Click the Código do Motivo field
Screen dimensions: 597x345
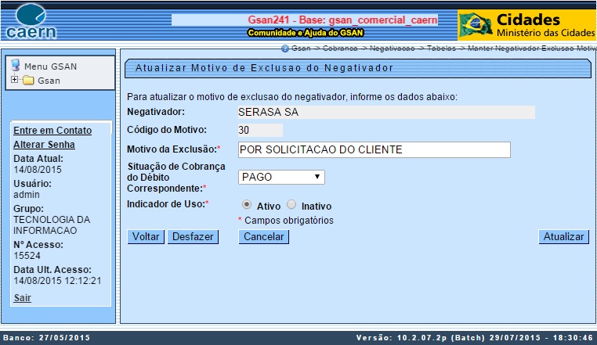click(x=260, y=130)
